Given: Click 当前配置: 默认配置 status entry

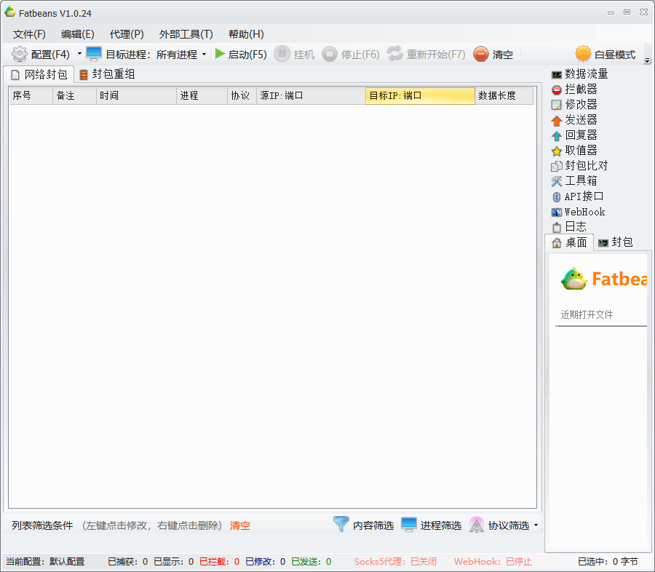Looking at the screenshot, I should click(45, 562).
